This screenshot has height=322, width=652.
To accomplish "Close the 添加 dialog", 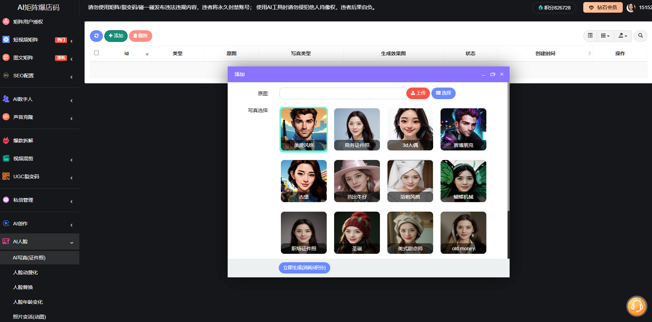I will click(x=502, y=75).
